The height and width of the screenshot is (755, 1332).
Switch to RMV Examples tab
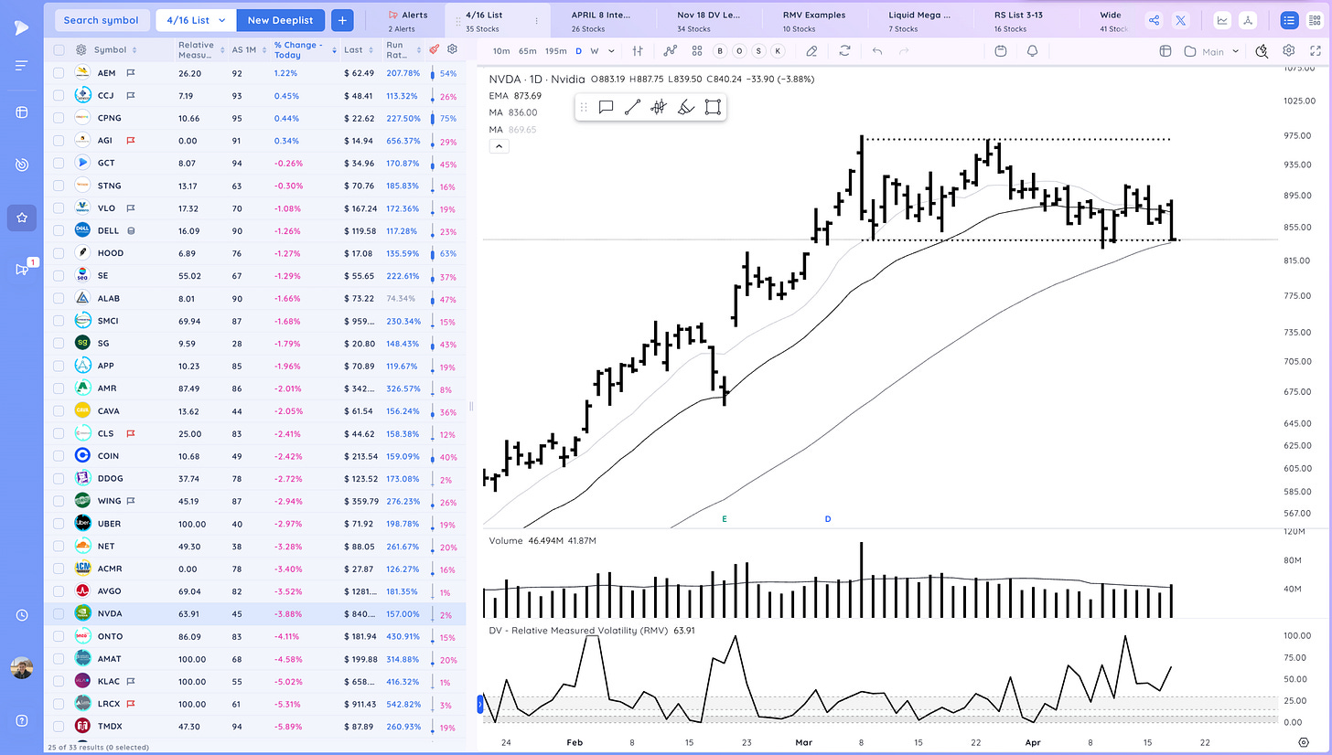(x=814, y=20)
